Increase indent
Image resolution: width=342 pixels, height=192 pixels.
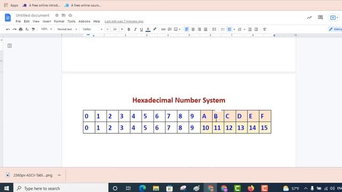coord(256,29)
